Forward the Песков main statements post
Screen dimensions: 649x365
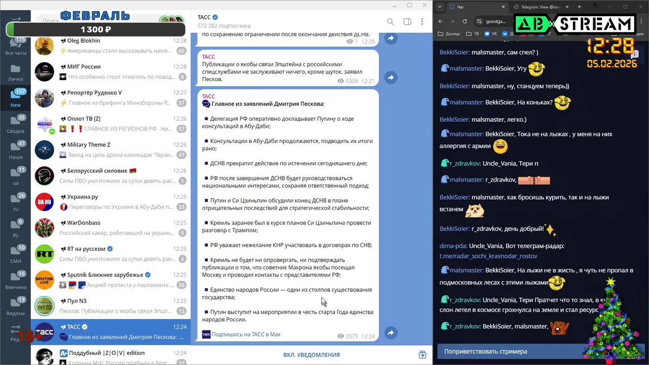click(x=390, y=333)
